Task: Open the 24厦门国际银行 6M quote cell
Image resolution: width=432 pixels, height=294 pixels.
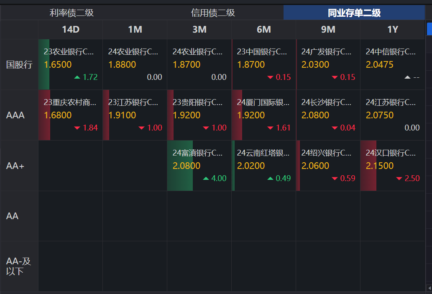Action: pos(263,115)
